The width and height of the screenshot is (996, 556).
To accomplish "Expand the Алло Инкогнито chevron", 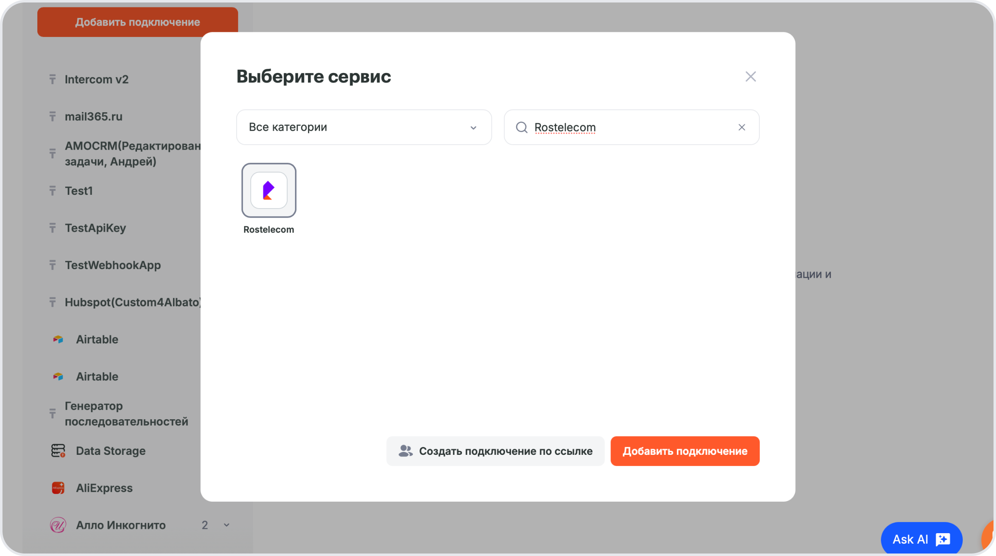I will (x=227, y=525).
